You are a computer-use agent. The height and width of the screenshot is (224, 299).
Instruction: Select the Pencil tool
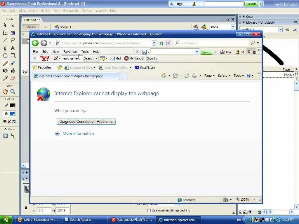(5, 63)
